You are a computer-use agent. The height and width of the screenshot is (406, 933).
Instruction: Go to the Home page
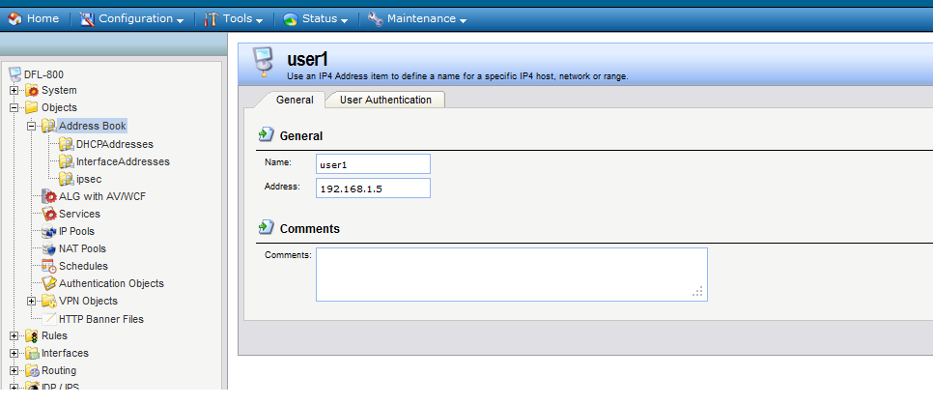click(34, 18)
